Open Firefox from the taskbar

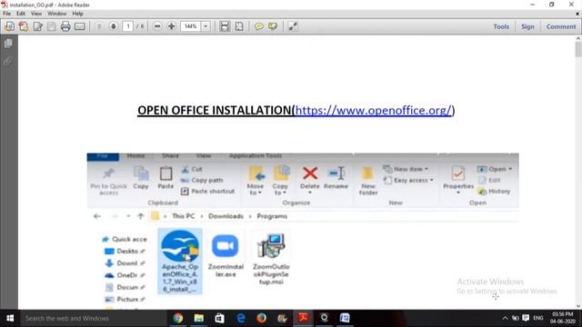(261, 318)
